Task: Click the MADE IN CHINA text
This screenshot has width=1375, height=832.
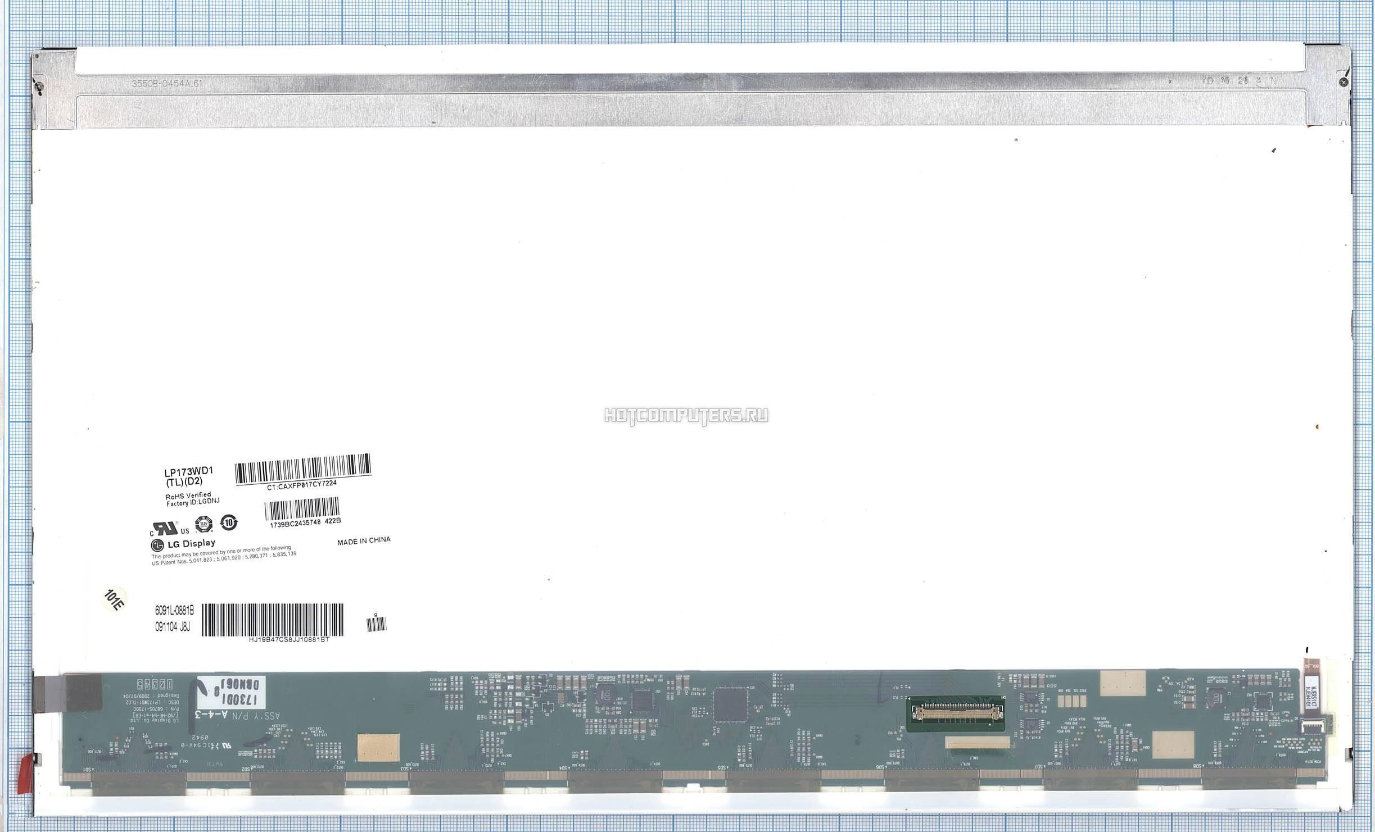Action: click(364, 540)
